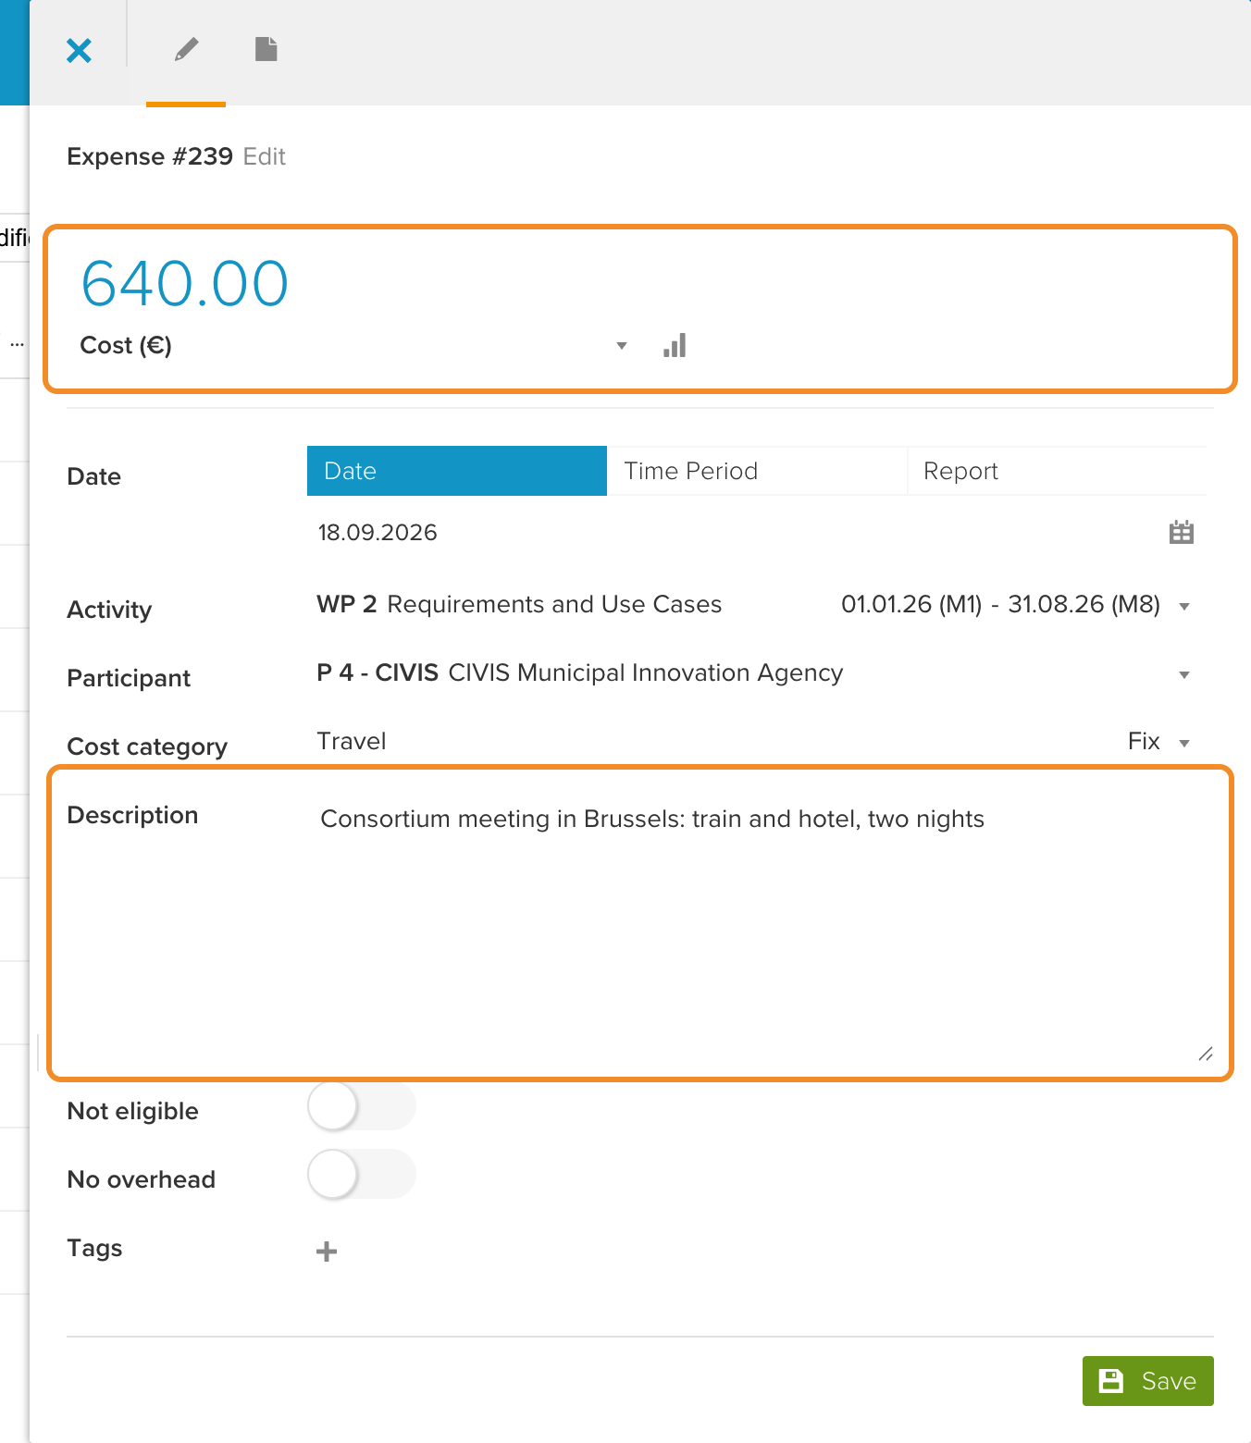Add a tag with the plus icon
The image size is (1251, 1443).
click(327, 1252)
